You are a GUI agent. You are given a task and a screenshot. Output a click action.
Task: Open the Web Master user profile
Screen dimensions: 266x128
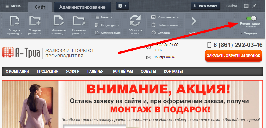pyautogui.click(x=206, y=6)
